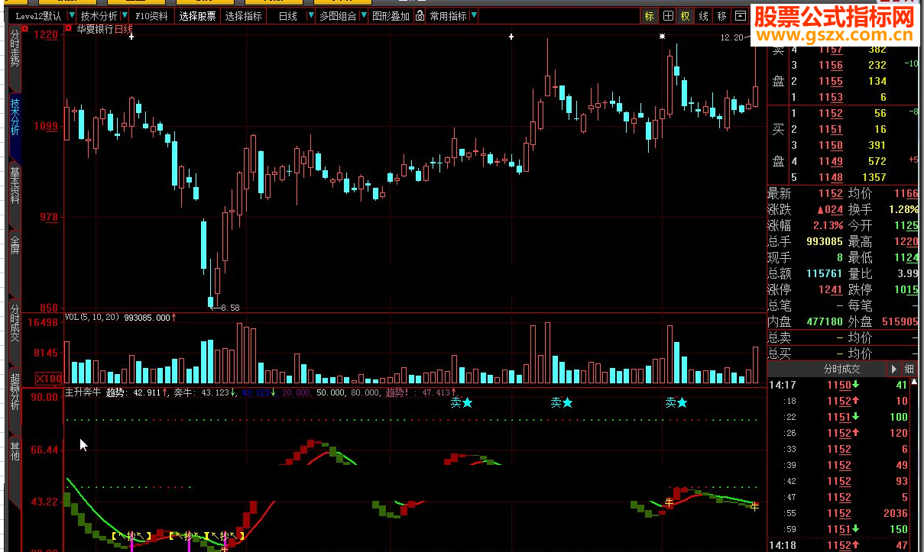Click 选择股票 to choose a stock
The height and width of the screenshot is (552, 924).
point(198,16)
